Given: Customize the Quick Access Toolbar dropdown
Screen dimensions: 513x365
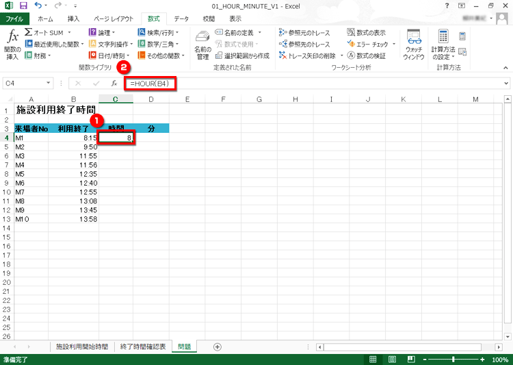Looking at the screenshot, I should (x=75, y=5).
